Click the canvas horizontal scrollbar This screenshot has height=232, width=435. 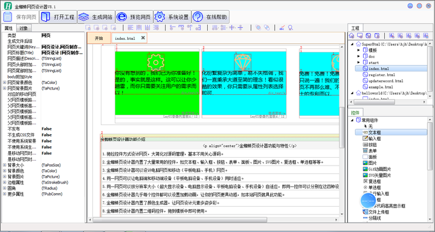180,219
